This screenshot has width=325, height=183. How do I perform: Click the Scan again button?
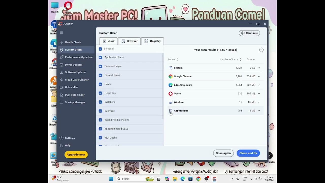[223, 153]
